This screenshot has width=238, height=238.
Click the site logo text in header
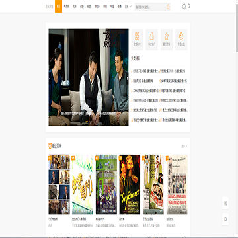tap(50, 7)
